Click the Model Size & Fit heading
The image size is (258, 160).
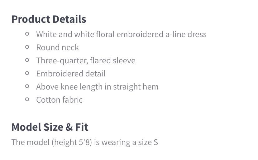(50, 127)
